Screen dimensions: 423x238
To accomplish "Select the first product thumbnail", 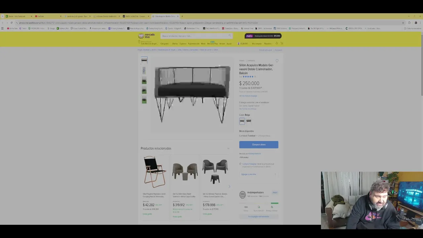I will [144, 60].
